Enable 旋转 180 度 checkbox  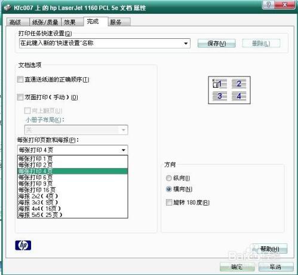tap(169, 203)
